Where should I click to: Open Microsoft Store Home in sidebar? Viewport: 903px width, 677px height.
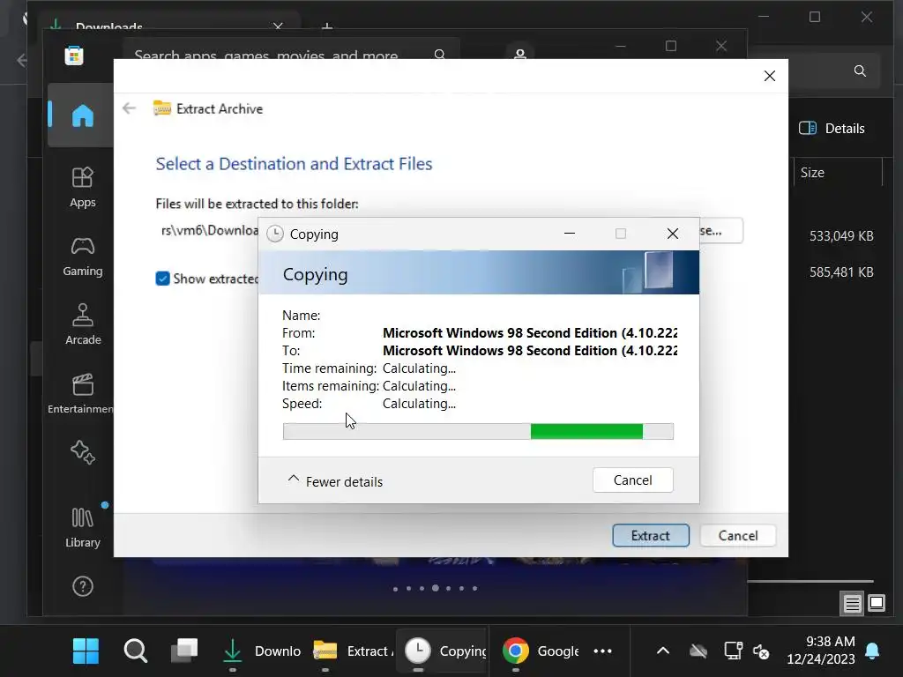[82, 115]
